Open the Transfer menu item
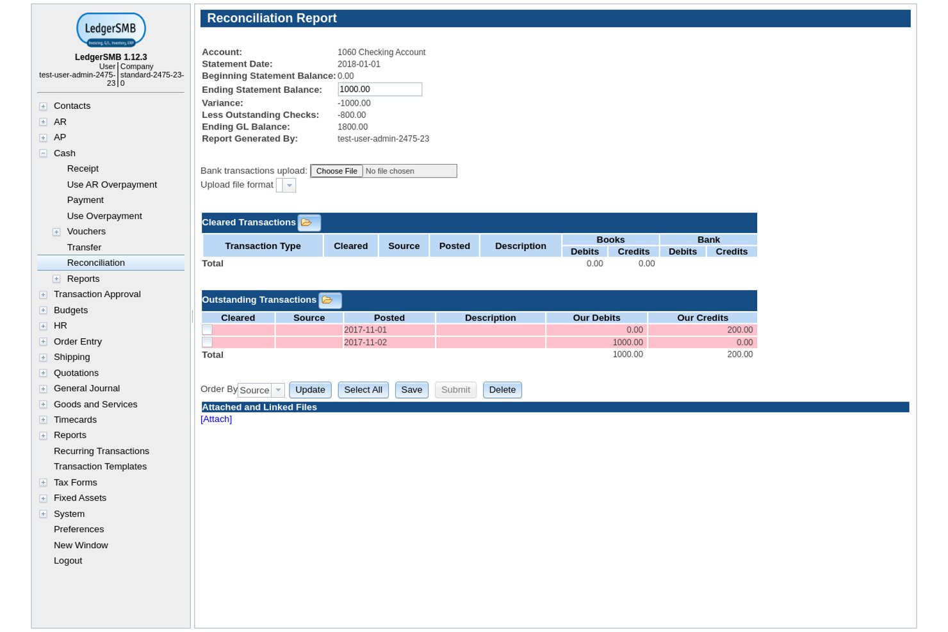948x632 pixels. coord(84,247)
